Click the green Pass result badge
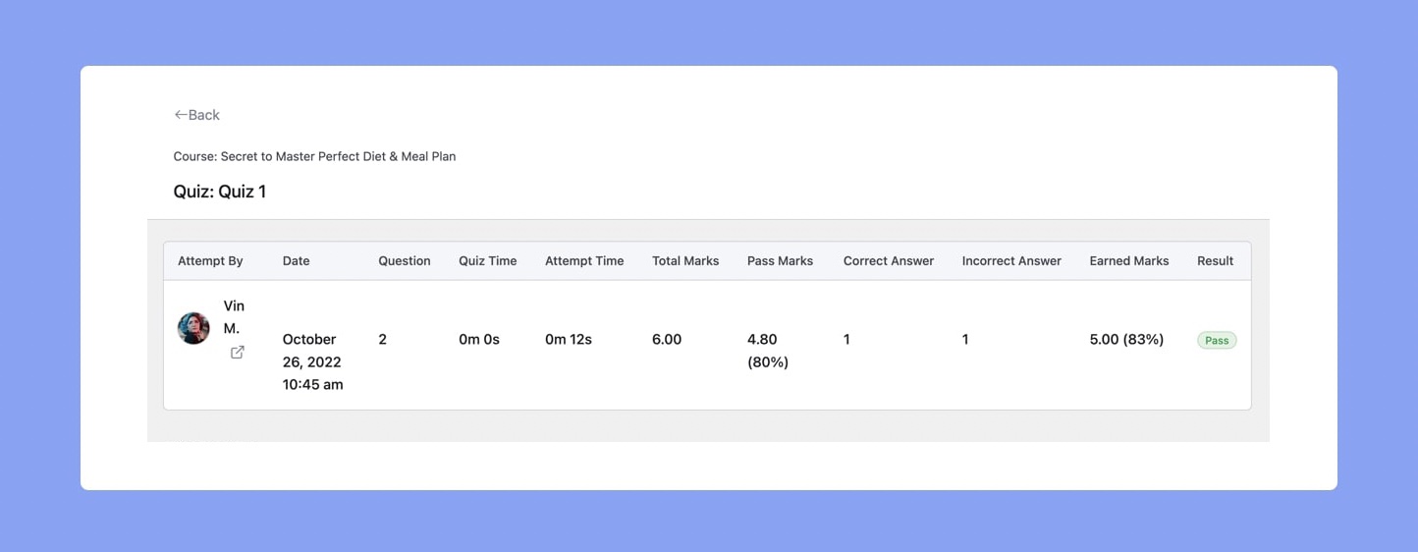Viewport: 1418px width, 552px height. tap(1217, 340)
